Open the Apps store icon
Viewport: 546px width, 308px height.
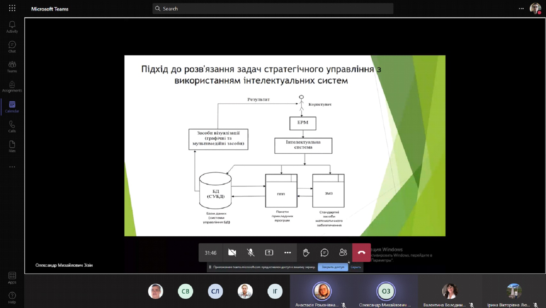click(x=12, y=278)
